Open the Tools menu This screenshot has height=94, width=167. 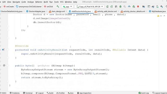click(56, 2)
